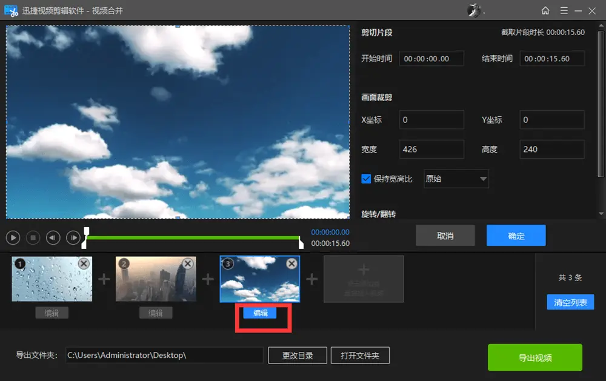Open the 原始 aspect ratio dropdown
The width and height of the screenshot is (606, 381).
point(456,179)
